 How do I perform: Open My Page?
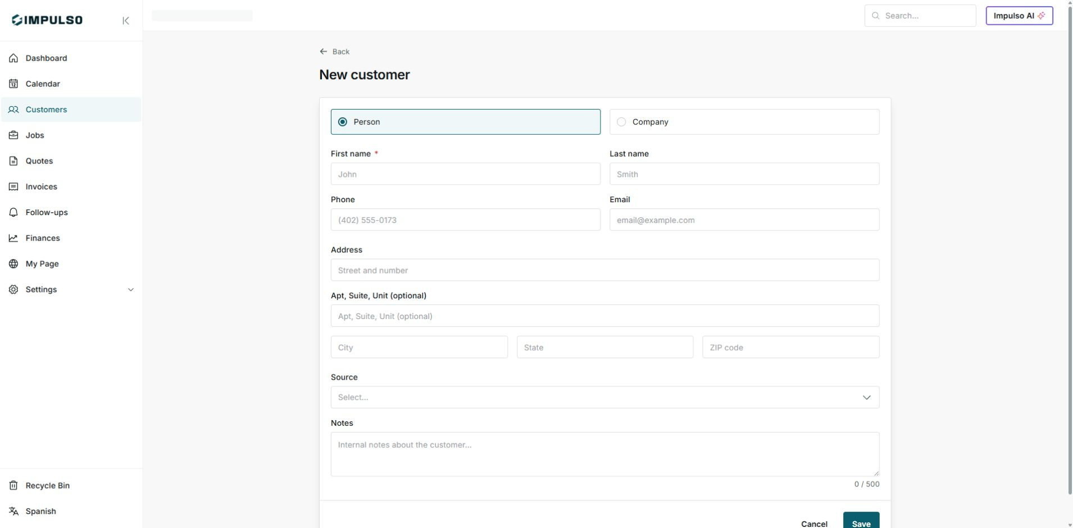coord(71,264)
